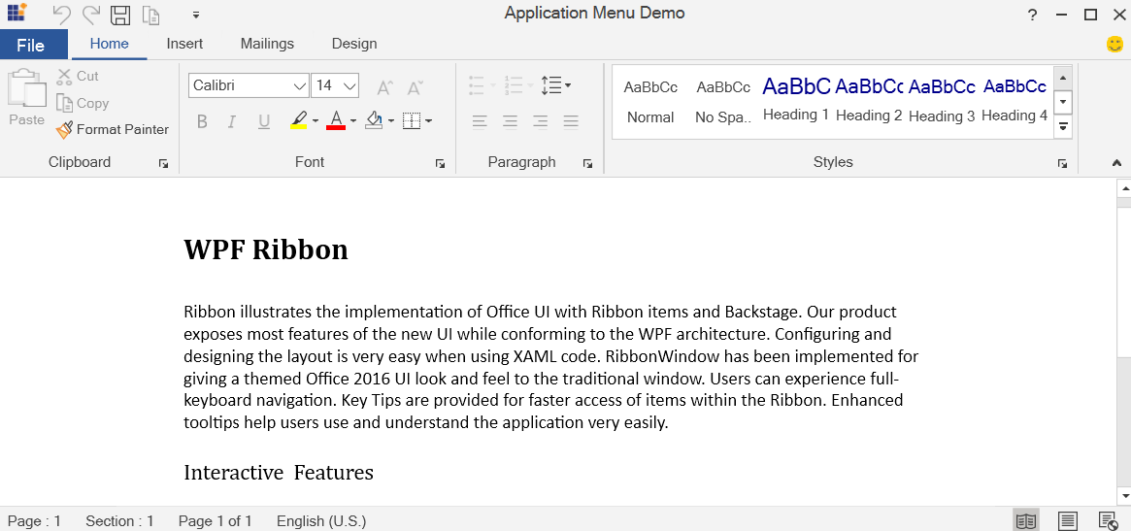Image resolution: width=1131 pixels, height=531 pixels.
Task: Click the Web Layout view icon
Action: (x=1108, y=520)
